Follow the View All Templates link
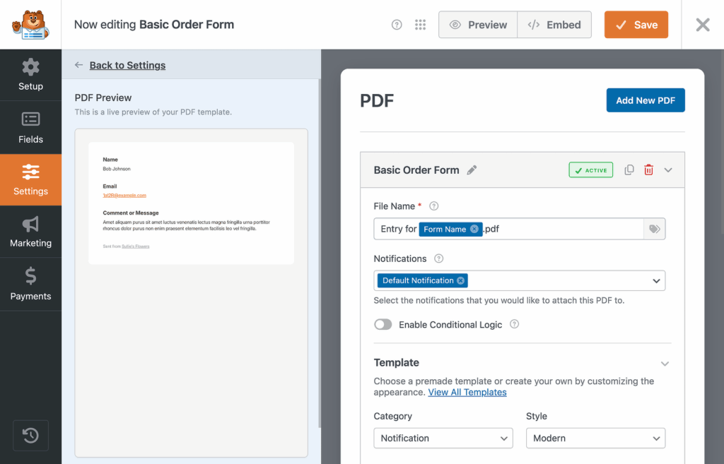This screenshot has height=464, width=724. (467, 392)
